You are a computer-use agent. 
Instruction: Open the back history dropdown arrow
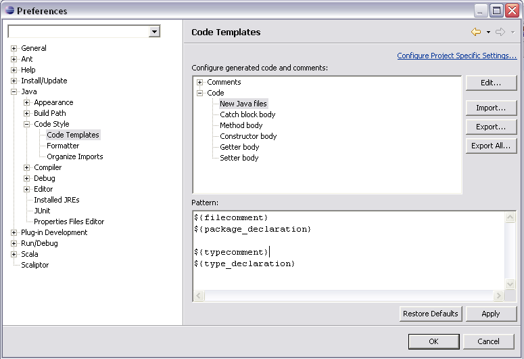coord(488,32)
